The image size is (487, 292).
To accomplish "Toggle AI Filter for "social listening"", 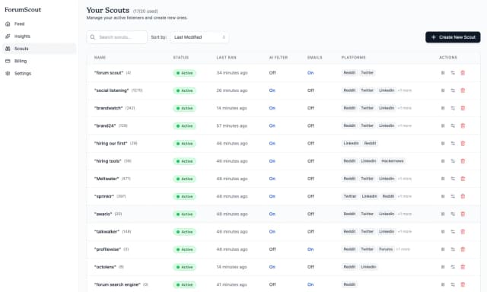I will point(272,90).
